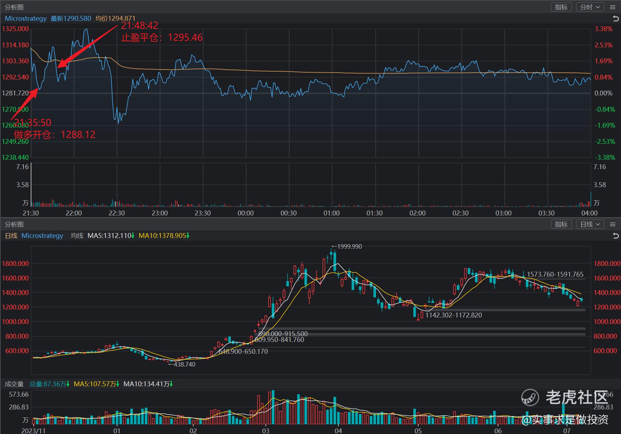Open the 分时 period dropdown
Screen dimensions: 621x434
[x=590, y=7]
